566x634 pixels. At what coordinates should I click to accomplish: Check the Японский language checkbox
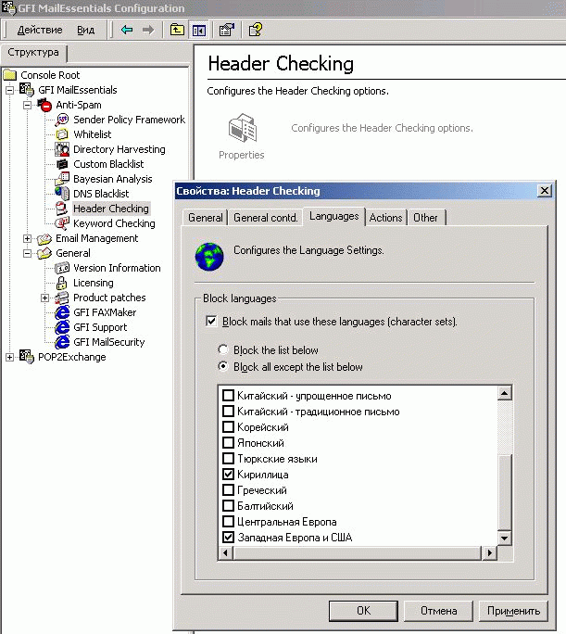pyautogui.click(x=228, y=443)
